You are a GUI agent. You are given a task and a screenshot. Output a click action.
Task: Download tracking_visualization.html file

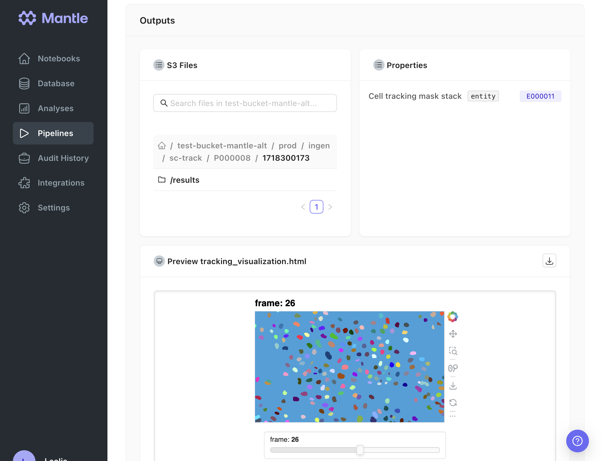pyautogui.click(x=549, y=261)
